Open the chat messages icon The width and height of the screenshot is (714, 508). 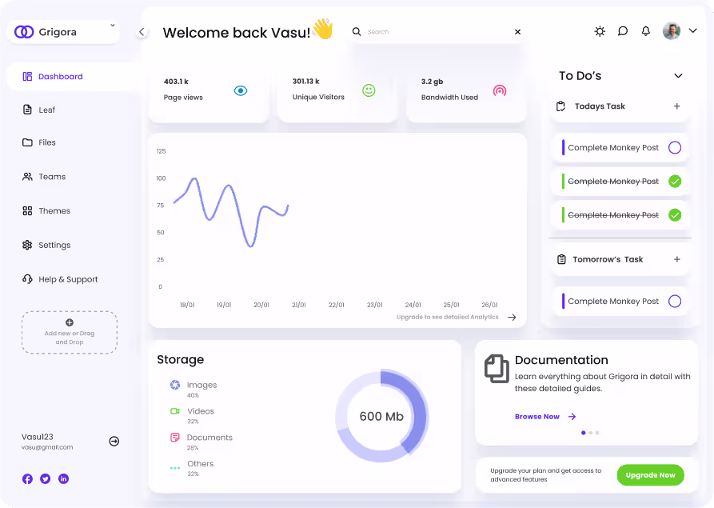click(623, 31)
